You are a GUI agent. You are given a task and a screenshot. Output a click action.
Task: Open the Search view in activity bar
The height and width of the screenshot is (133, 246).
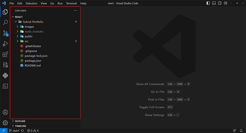click(5, 22)
